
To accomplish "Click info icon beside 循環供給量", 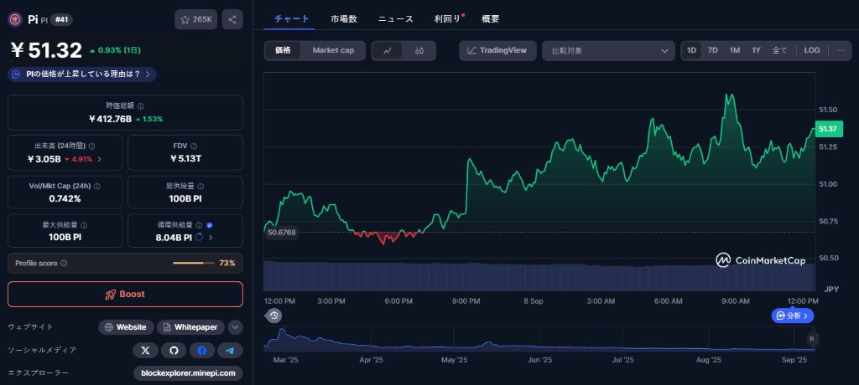I will click(x=199, y=225).
